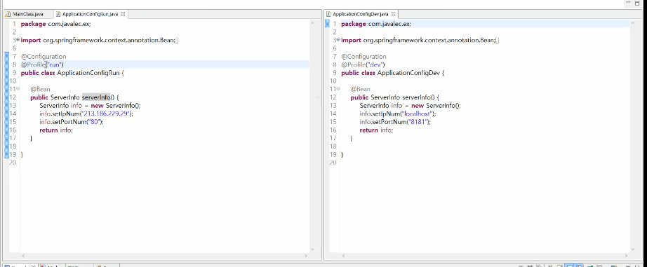
Task: Close the ApplicationConfigRun.java tab with its X
Action: 123,14
